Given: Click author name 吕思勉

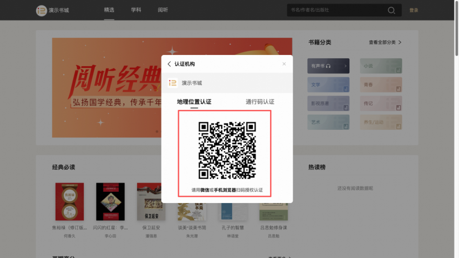Looking at the screenshot, I should click(274, 236).
